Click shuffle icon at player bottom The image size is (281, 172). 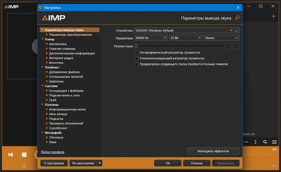pos(24,166)
